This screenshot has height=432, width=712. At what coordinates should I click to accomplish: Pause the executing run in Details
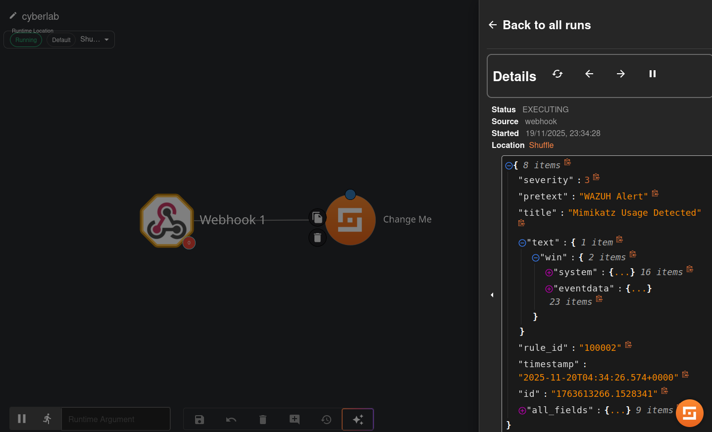point(653,74)
